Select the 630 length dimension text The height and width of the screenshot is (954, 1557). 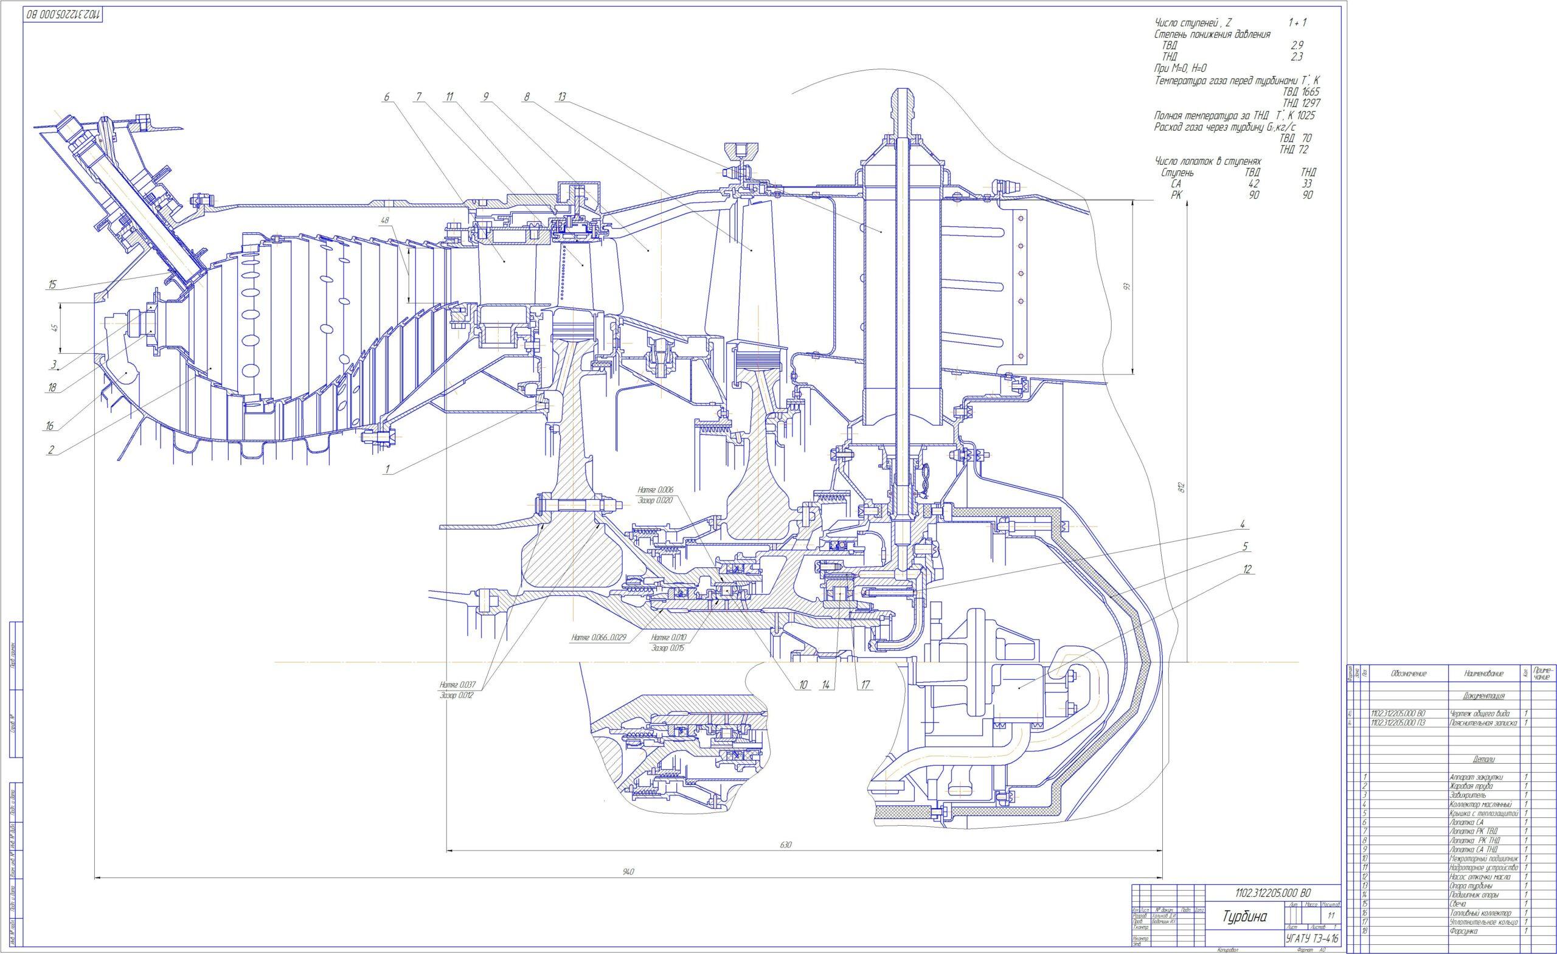[x=785, y=845]
